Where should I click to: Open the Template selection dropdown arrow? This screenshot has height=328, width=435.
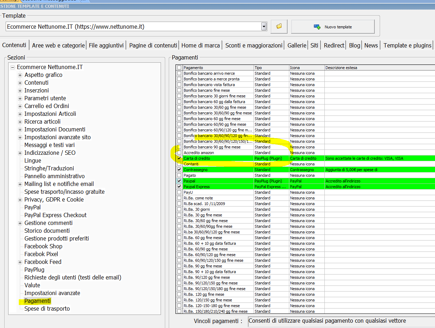(x=264, y=27)
